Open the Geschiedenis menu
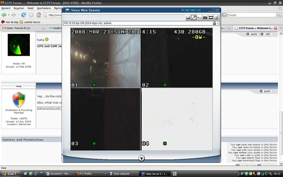283x177 pixels. (44, 8)
